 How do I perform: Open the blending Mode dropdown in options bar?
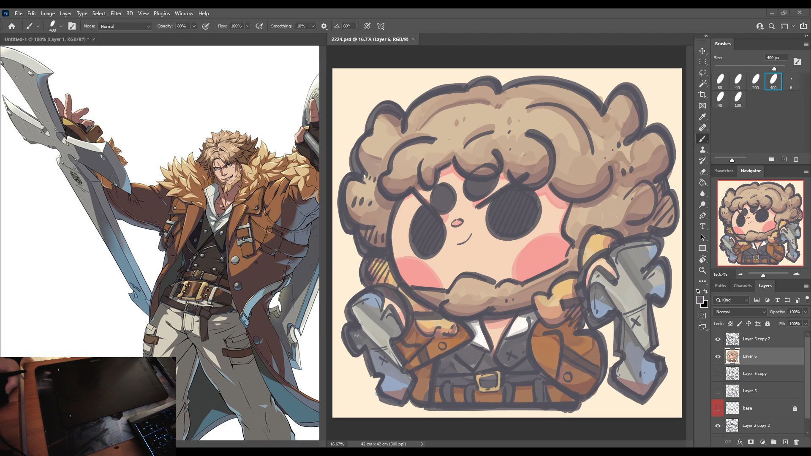[125, 26]
